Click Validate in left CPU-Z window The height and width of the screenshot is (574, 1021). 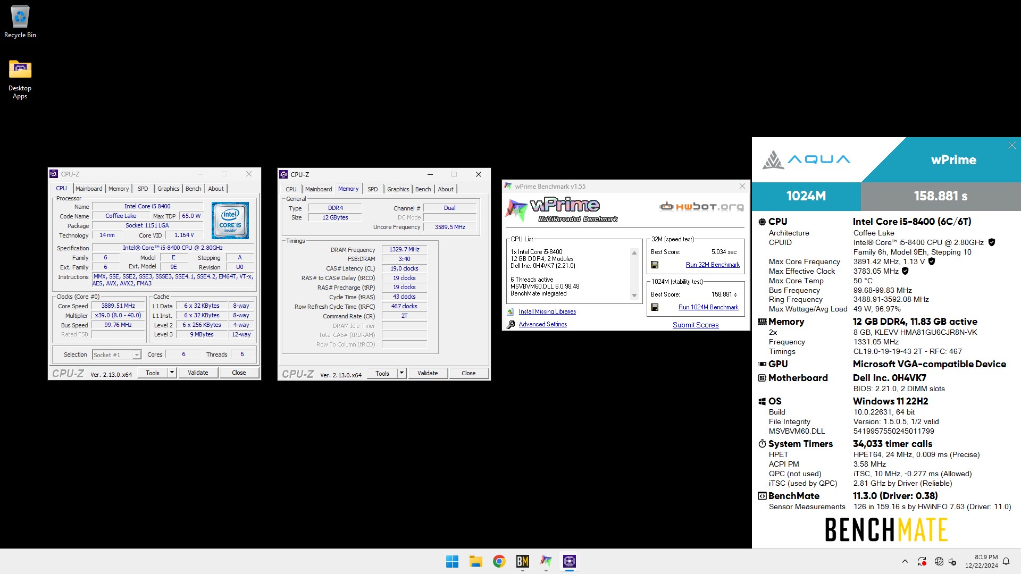click(x=198, y=373)
